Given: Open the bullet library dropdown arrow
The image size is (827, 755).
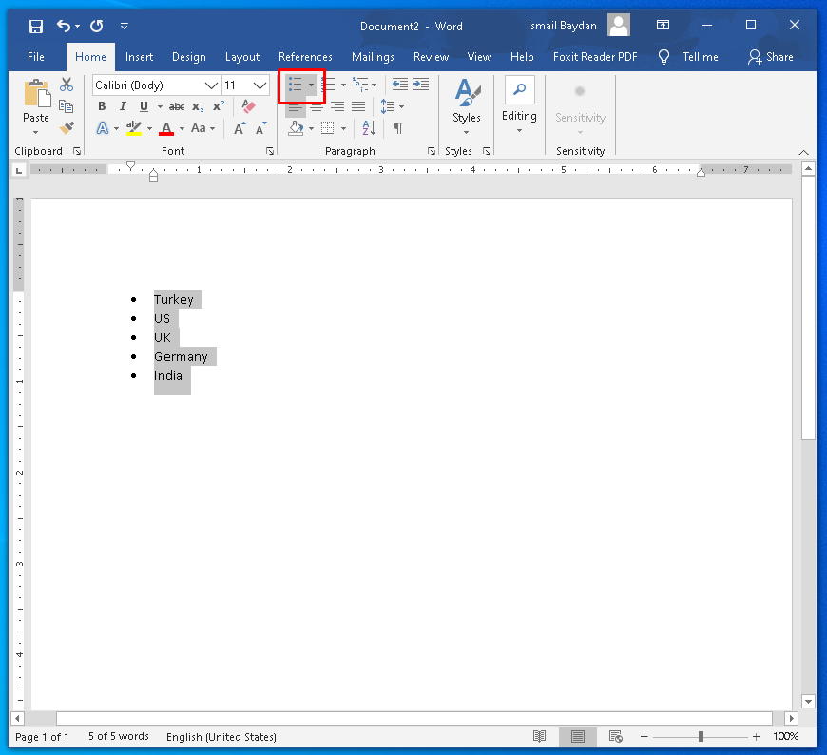Looking at the screenshot, I should (311, 85).
